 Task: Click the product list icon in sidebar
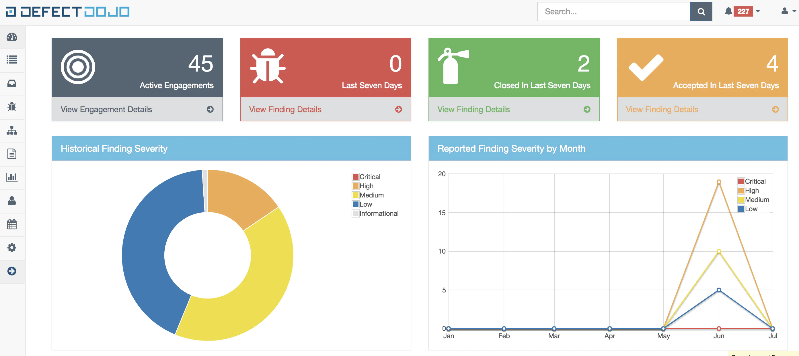point(12,60)
